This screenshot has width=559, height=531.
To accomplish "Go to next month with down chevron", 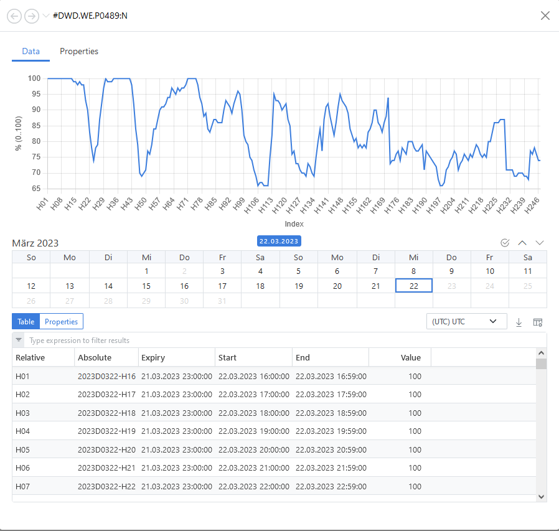I will (x=540, y=243).
